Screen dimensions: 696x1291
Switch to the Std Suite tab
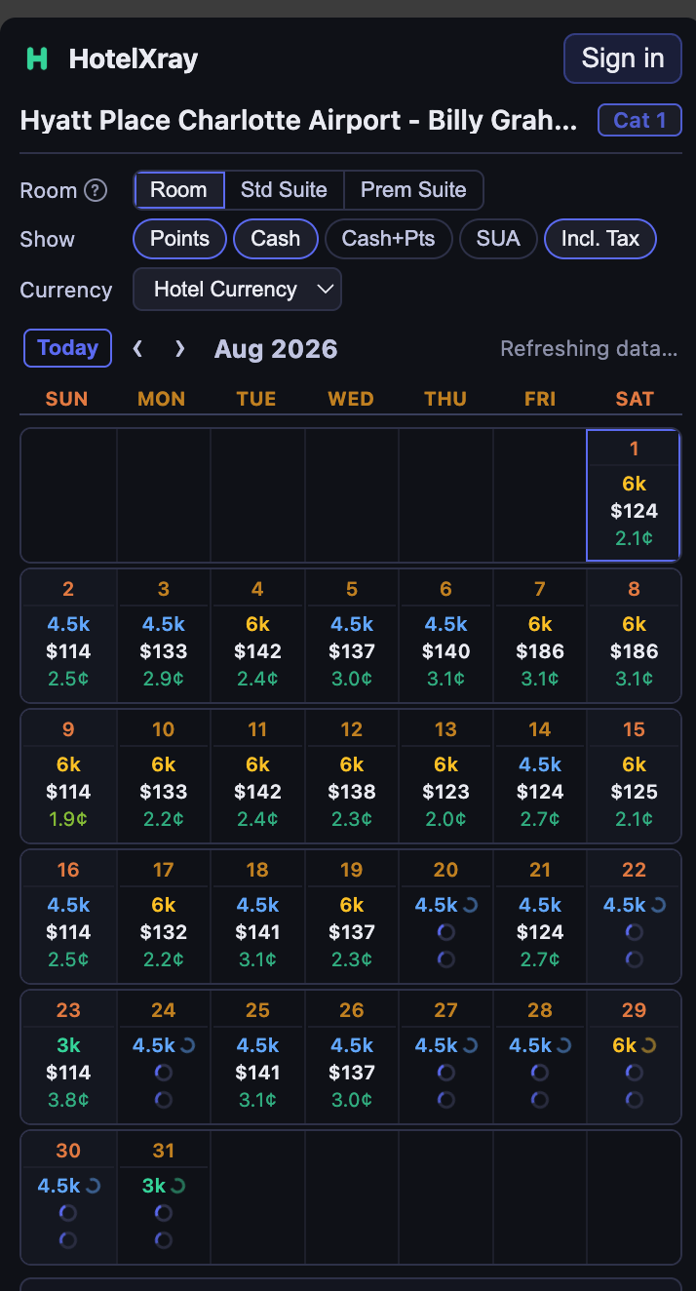(284, 190)
